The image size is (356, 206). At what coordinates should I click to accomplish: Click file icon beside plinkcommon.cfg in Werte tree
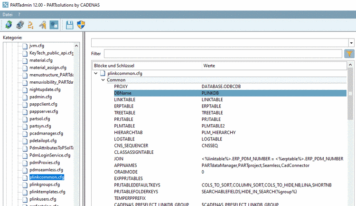[x=103, y=73]
